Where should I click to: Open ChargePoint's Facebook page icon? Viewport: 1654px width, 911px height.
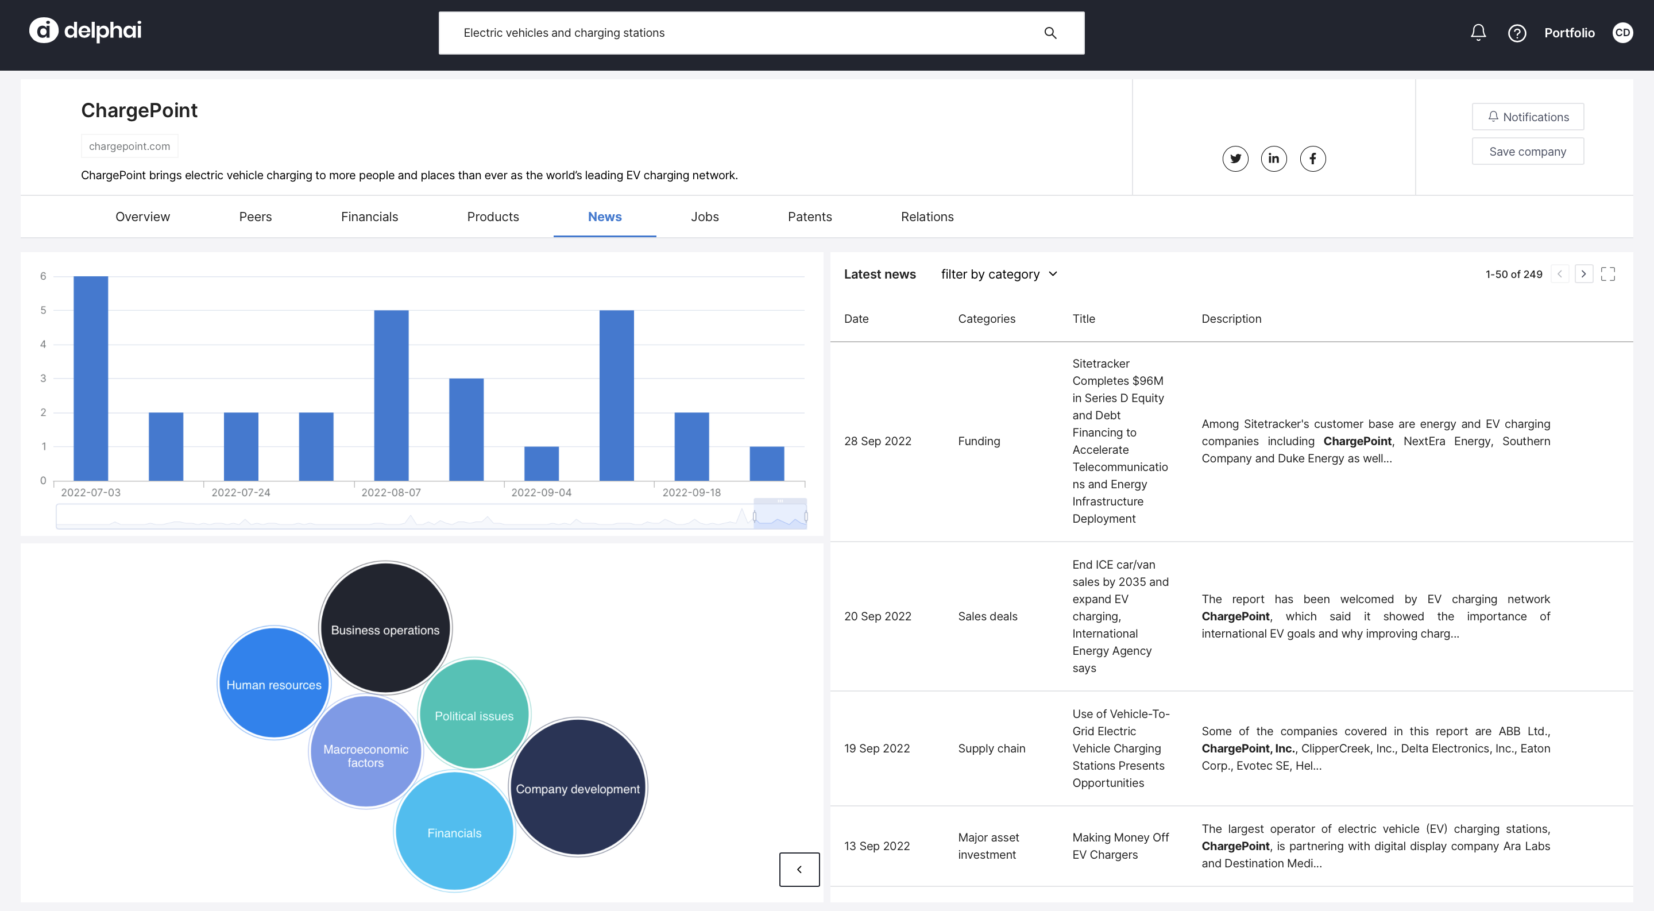[1312, 159]
